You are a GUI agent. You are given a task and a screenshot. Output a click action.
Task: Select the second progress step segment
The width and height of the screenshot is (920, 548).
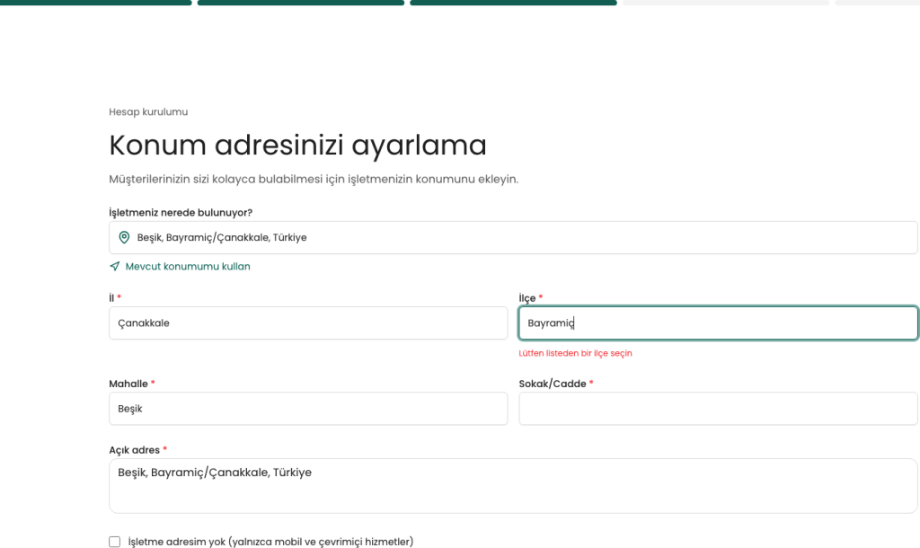(300, 3)
